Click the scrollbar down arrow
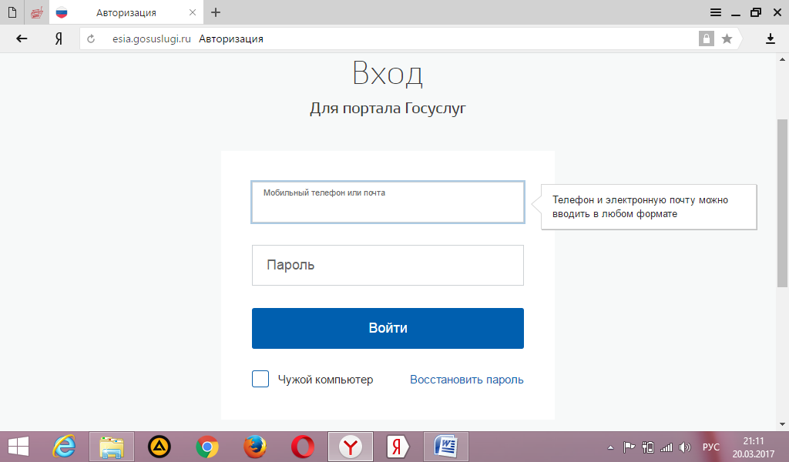789x462 pixels. [783, 424]
